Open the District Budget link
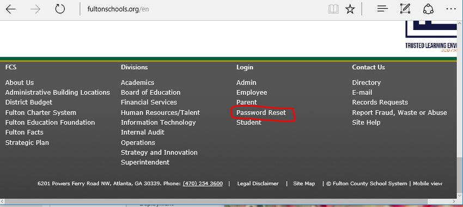Image resolution: width=463 pixels, height=207 pixels. coord(29,102)
